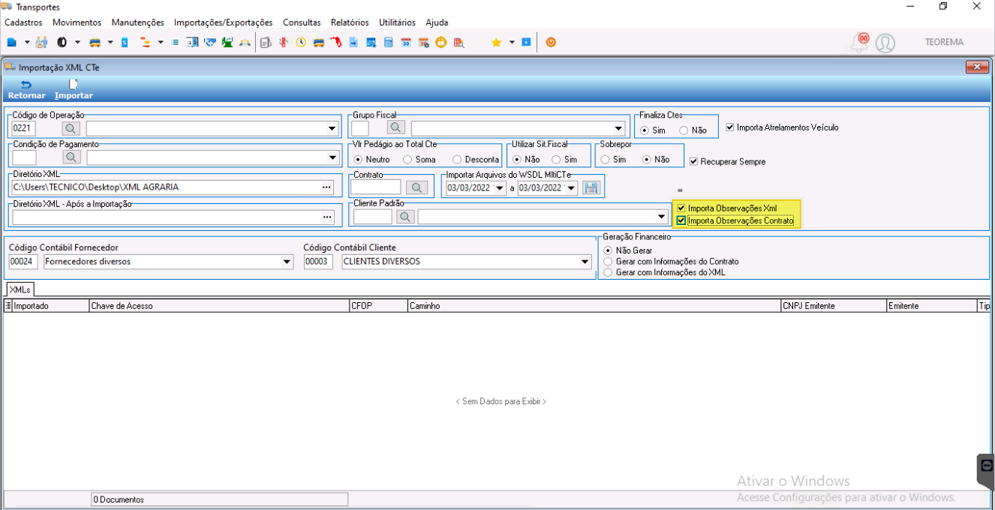The height and width of the screenshot is (510, 995).
Task: Browse Diretório XML with ellipsis button
Action: coord(327,187)
